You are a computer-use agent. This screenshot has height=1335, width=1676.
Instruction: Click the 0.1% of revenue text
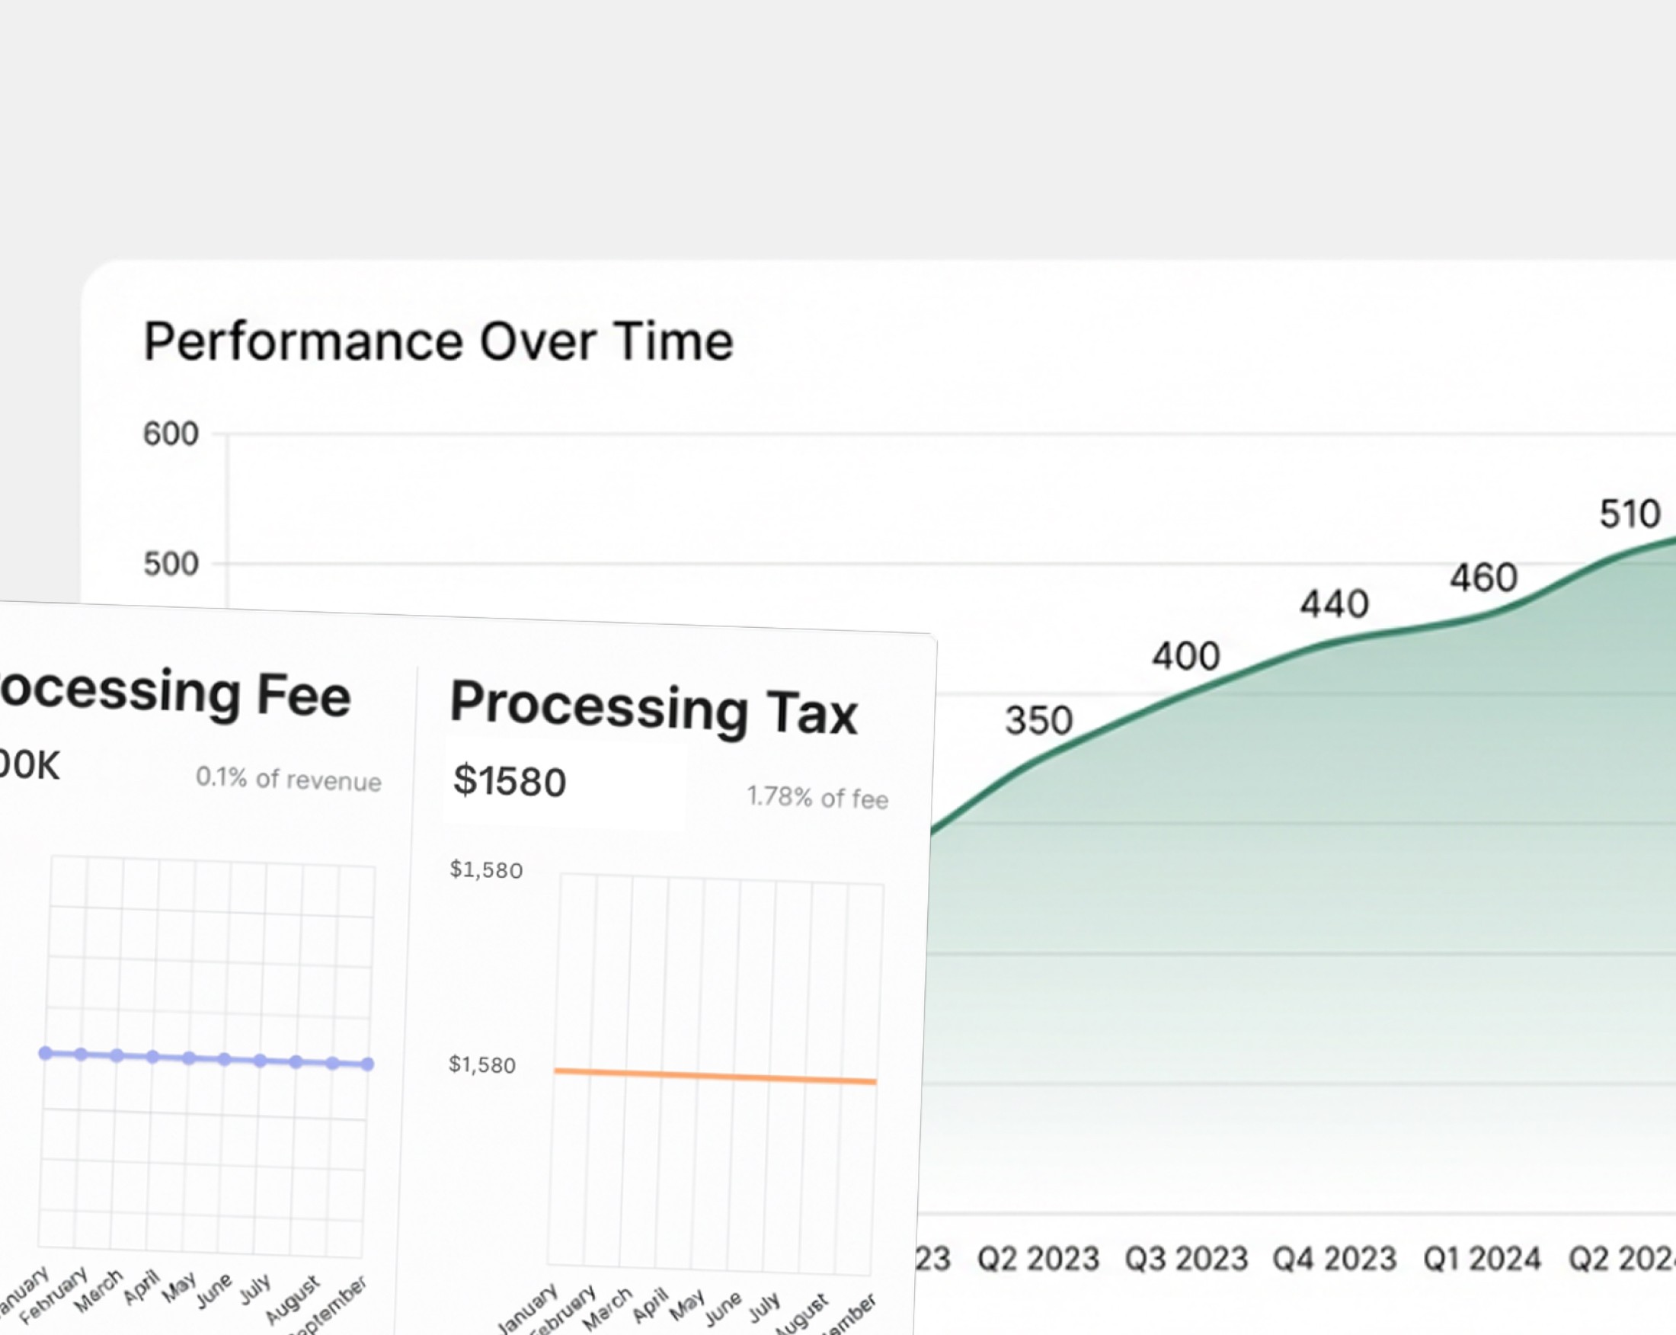coord(289,779)
